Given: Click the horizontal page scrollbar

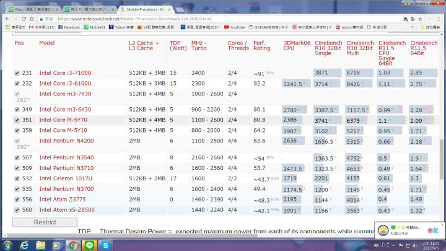Looking at the screenshot, I should click(x=133, y=236).
